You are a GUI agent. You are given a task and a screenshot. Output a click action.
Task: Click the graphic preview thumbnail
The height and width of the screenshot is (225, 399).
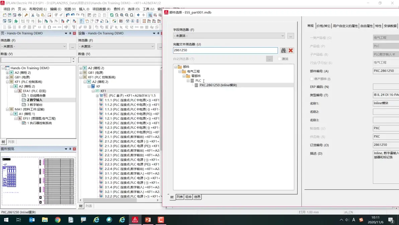coord(38,180)
